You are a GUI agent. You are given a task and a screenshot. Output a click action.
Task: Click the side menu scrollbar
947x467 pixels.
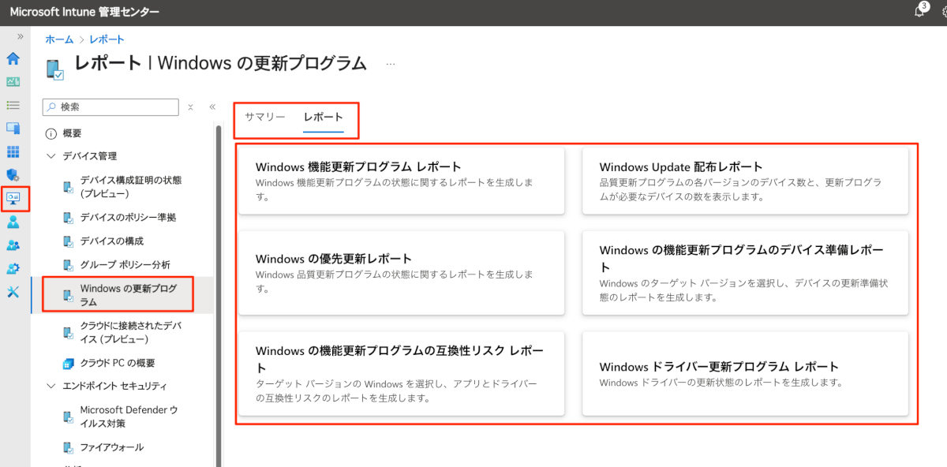pos(219,296)
